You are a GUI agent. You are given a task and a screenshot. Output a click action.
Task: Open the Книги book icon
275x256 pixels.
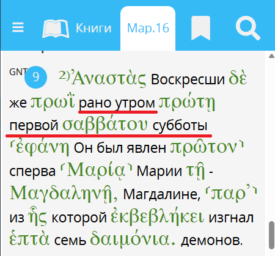coord(56,29)
